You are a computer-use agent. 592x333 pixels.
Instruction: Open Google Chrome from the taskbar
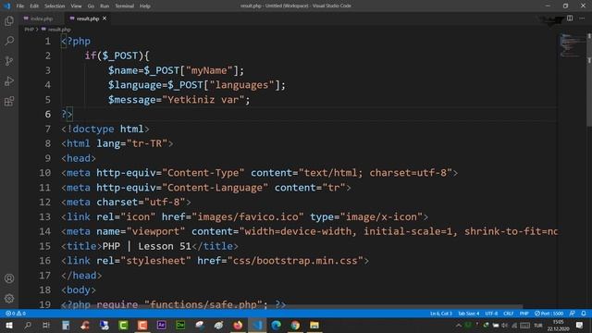(295, 325)
